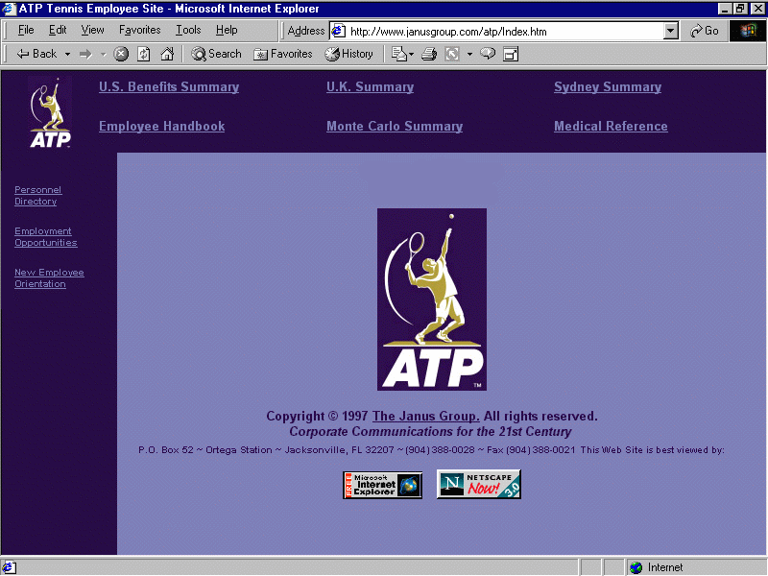The height and width of the screenshot is (576, 768).
Task: Click the Internet zone globe in status bar
Action: pos(636,567)
